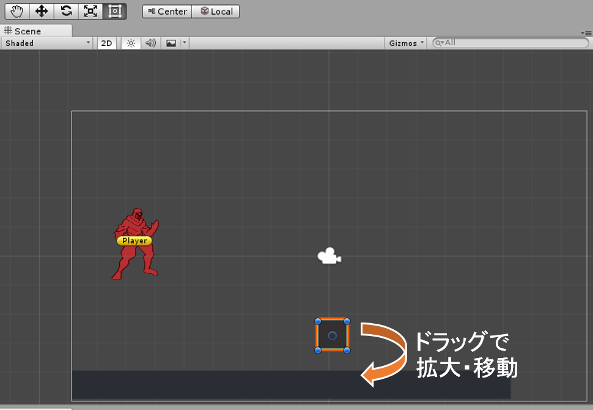The width and height of the screenshot is (593, 410).
Task: Toggle scene audio speaker icon
Action: coord(151,43)
